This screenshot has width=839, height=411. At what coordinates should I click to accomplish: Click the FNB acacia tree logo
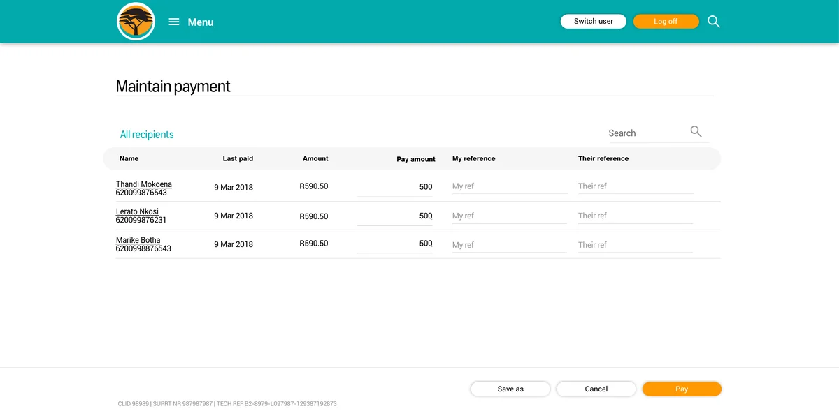point(136,22)
